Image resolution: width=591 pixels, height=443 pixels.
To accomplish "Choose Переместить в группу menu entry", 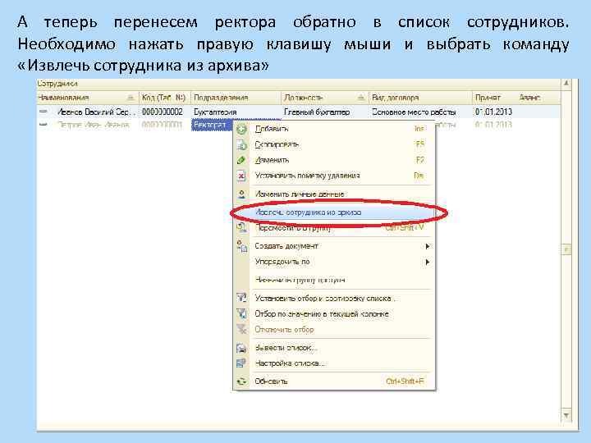I will click(x=334, y=227).
